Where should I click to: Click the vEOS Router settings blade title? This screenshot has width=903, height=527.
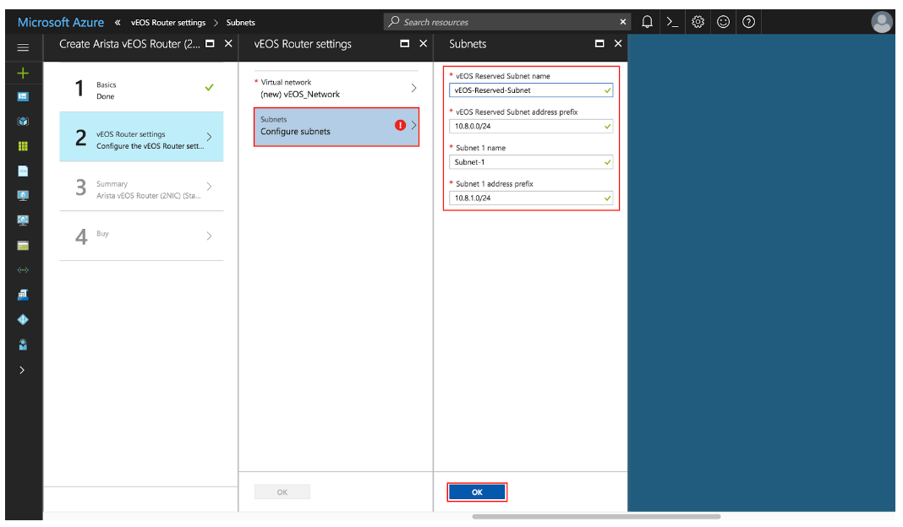[x=303, y=44]
